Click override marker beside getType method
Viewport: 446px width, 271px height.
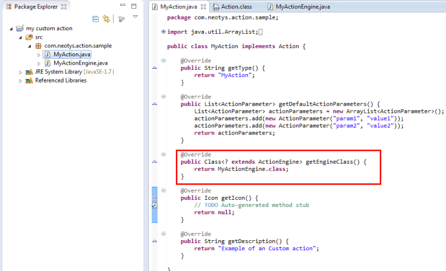pyautogui.click(x=155, y=68)
